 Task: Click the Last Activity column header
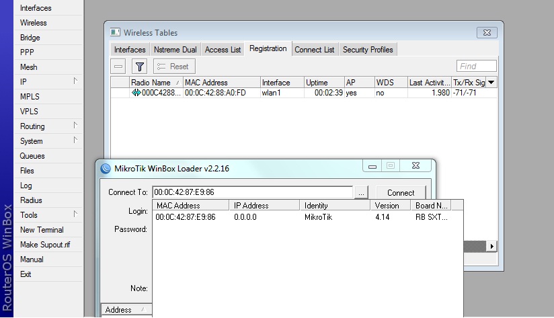click(x=429, y=82)
